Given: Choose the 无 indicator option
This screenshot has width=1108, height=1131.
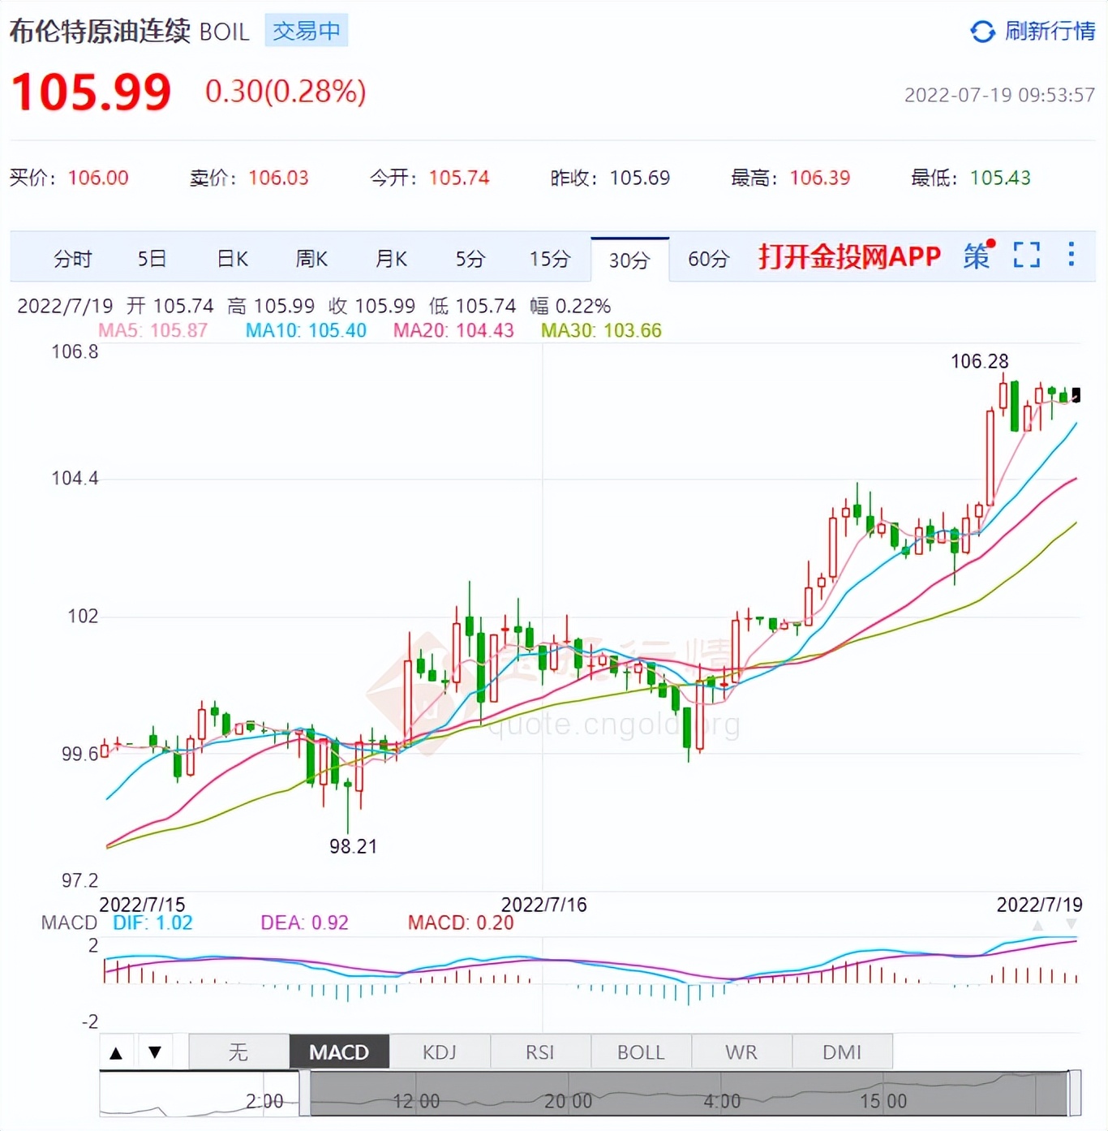Looking at the screenshot, I should pos(238,1052).
